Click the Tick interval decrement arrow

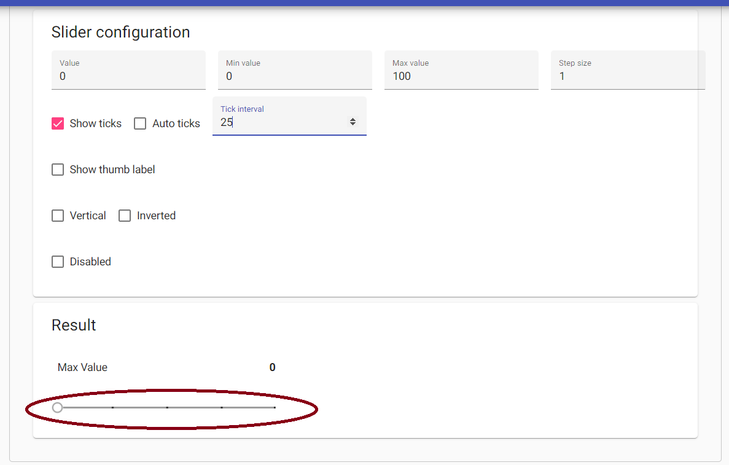353,124
